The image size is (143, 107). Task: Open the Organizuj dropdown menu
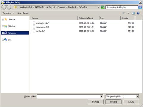pyautogui.click(x=8, y=13)
